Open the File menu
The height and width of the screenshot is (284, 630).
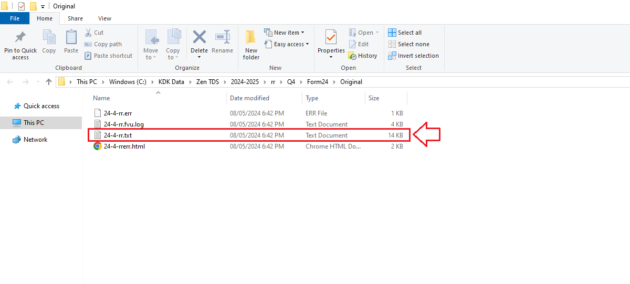point(15,18)
